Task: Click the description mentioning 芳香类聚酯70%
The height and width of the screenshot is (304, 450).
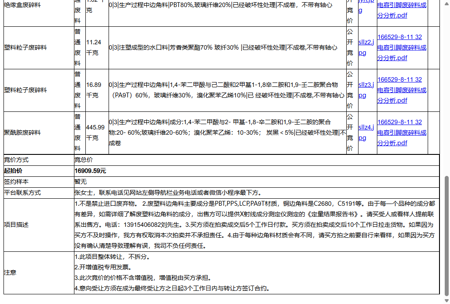Action: click(x=223, y=47)
